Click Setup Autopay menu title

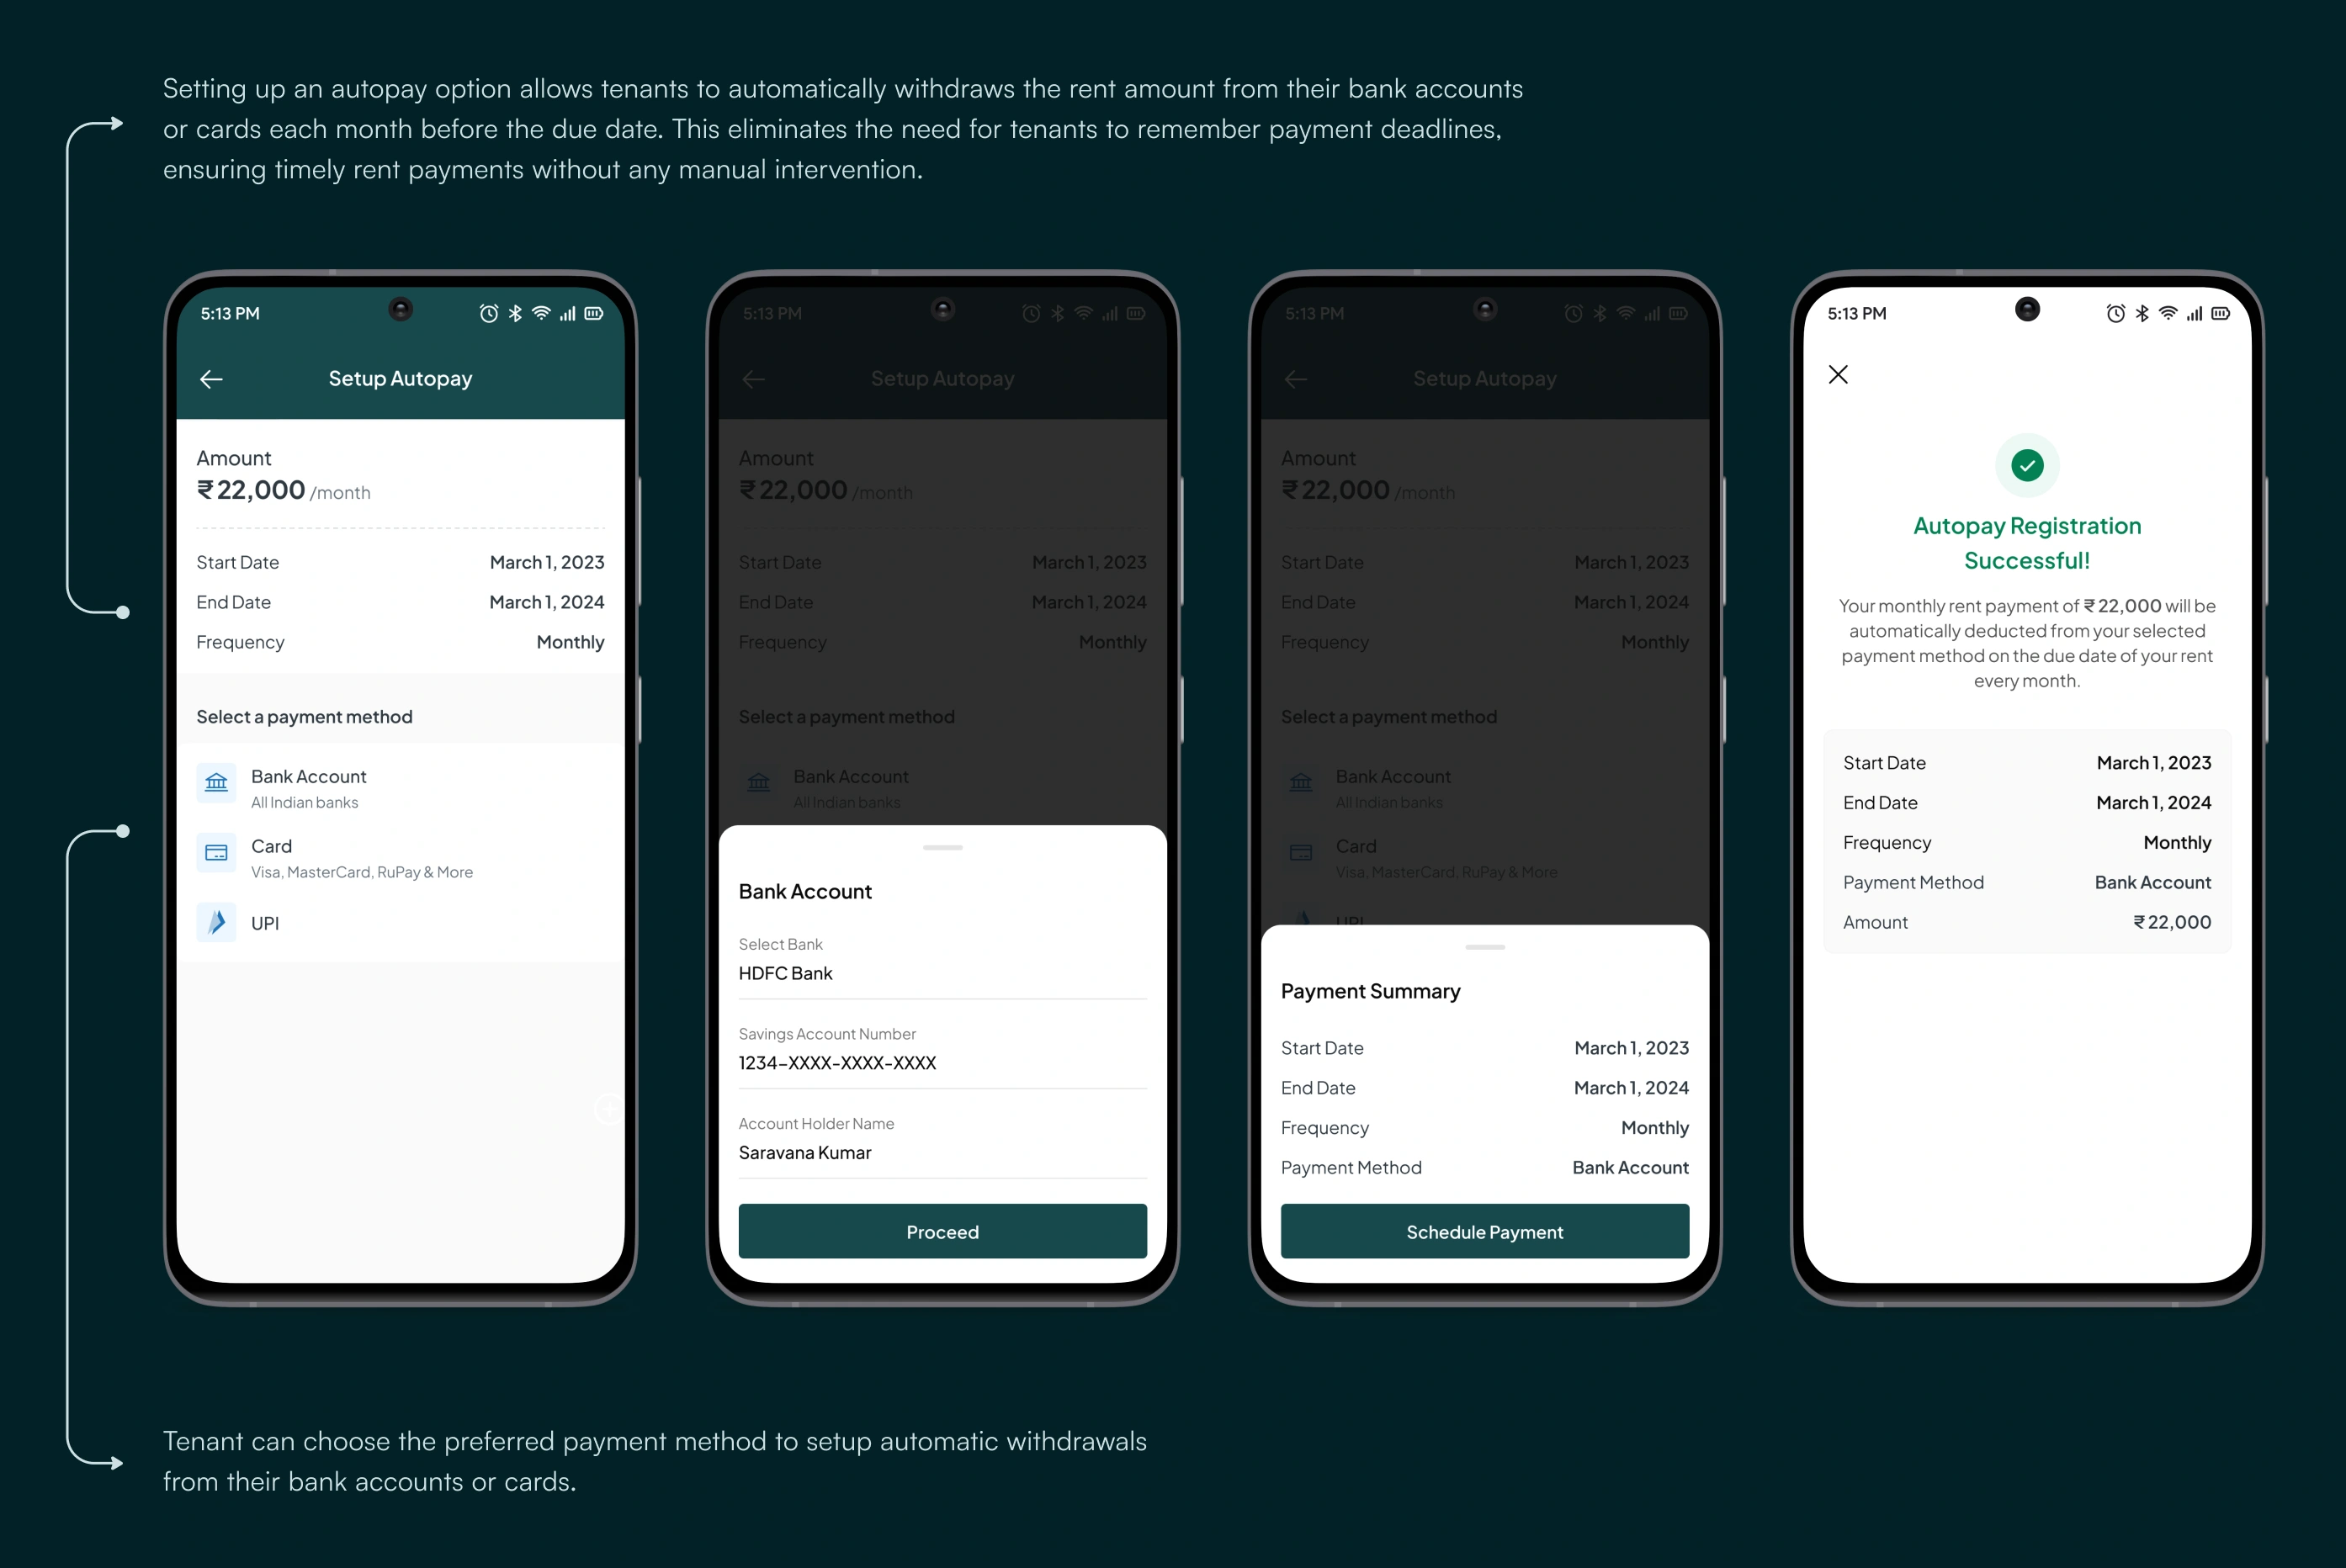(x=399, y=378)
